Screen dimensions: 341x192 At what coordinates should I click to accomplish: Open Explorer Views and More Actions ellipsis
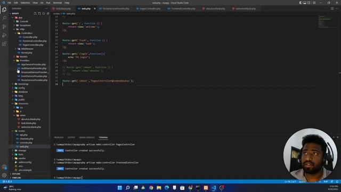click(x=46, y=9)
